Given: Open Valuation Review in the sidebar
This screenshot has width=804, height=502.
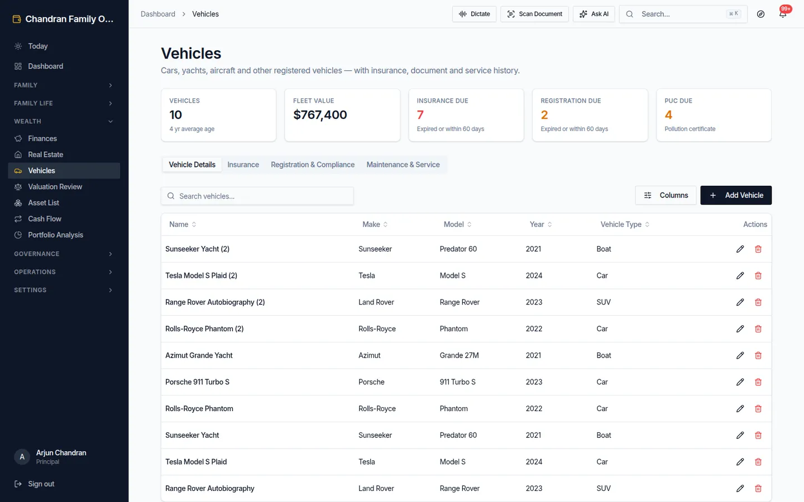Looking at the screenshot, I should point(64,187).
